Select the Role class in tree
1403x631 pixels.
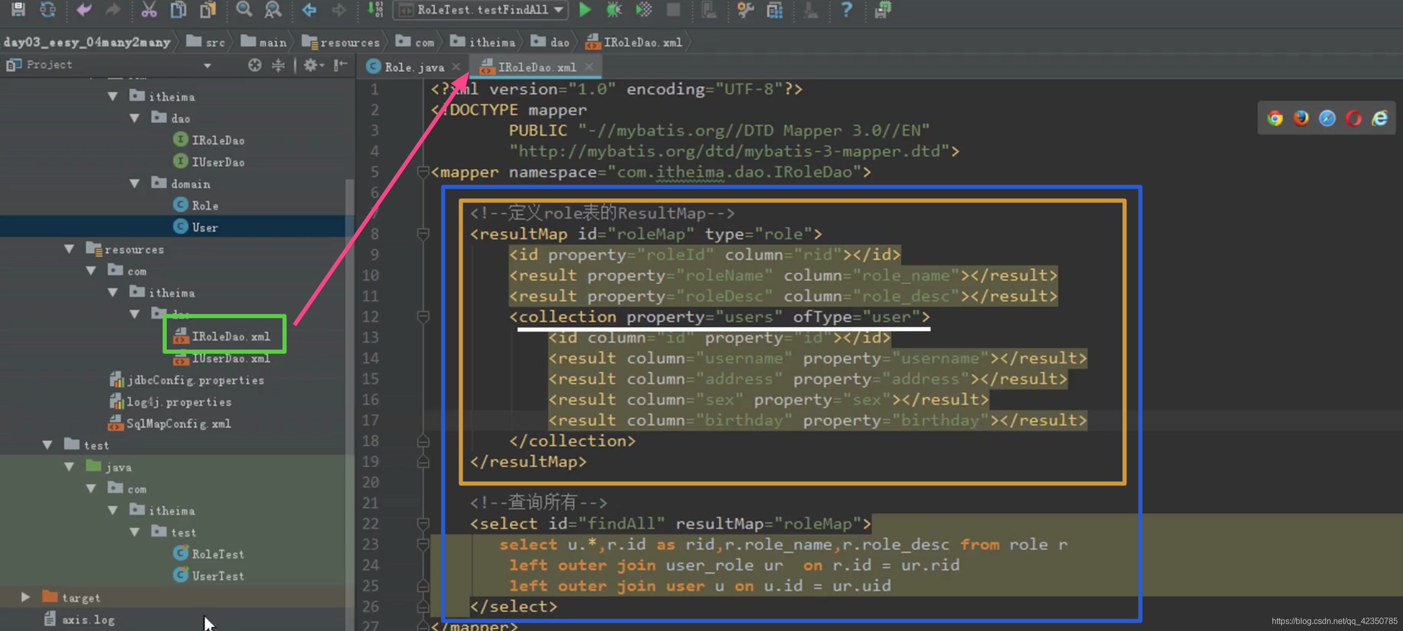point(196,206)
